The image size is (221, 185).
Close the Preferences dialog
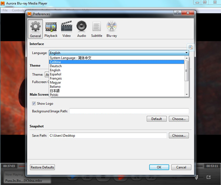[188, 13]
